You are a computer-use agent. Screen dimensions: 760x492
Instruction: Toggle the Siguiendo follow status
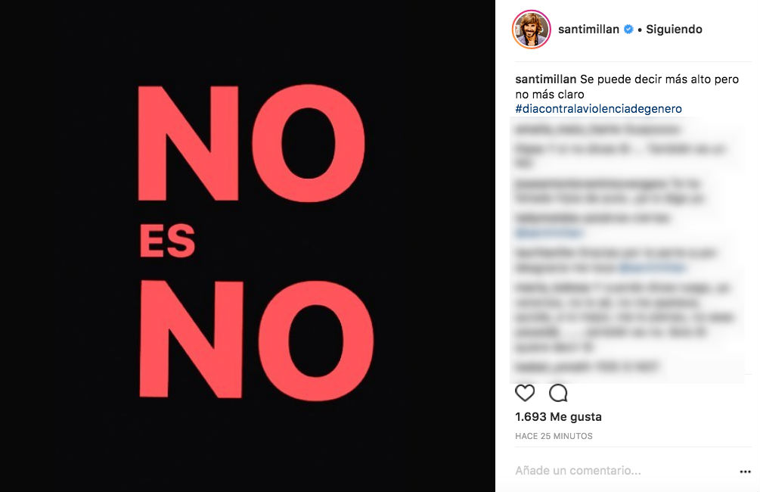(x=674, y=29)
